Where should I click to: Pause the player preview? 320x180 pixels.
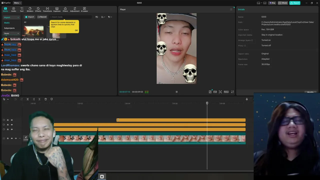tap(176, 92)
